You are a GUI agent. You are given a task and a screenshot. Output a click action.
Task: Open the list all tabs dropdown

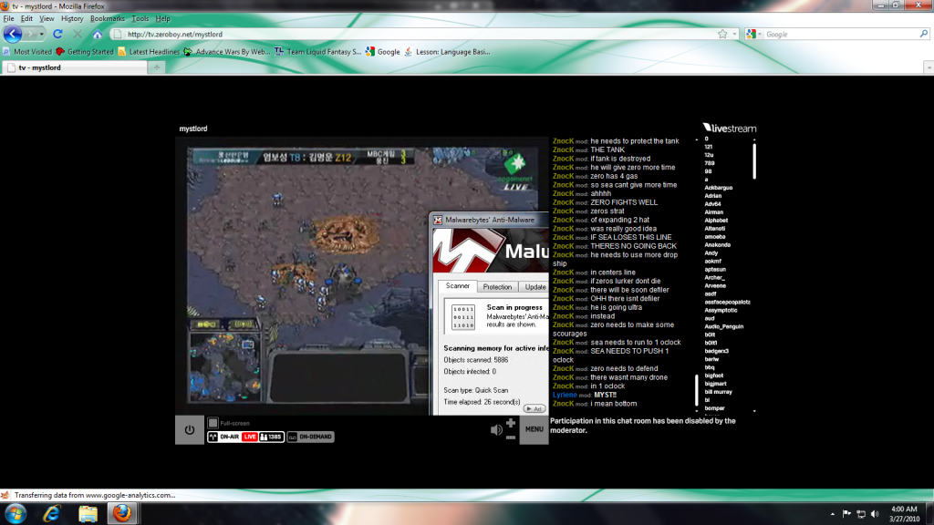click(929, 67)
